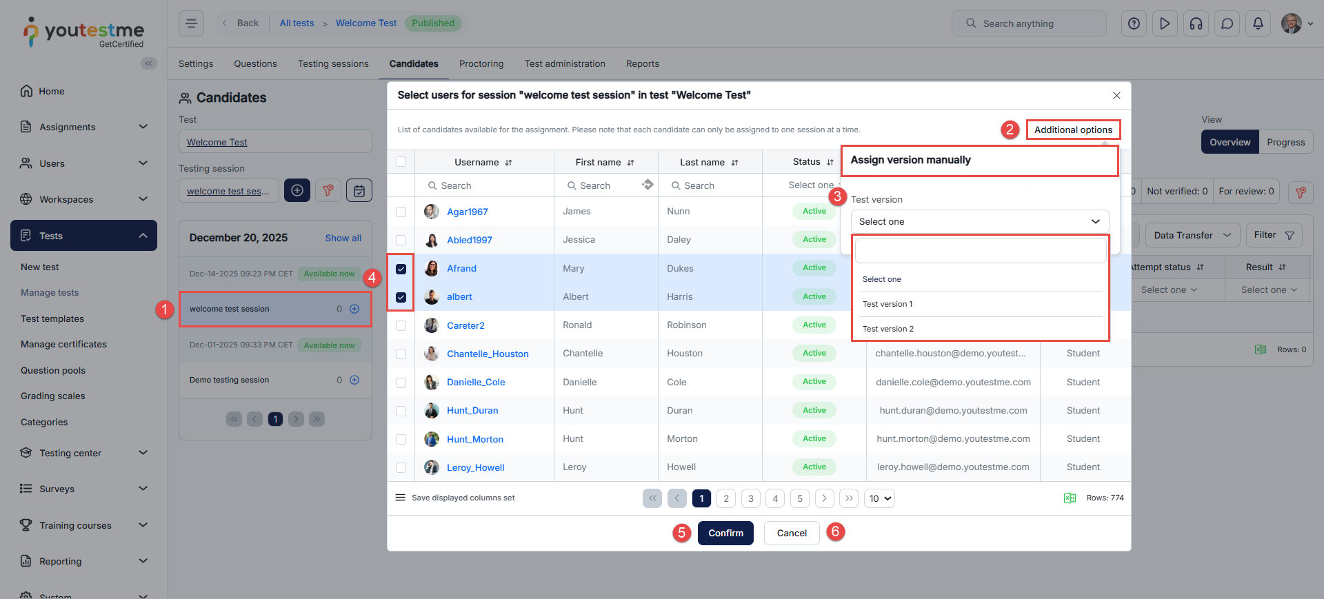Open the Test version dropdown
Screen dimensions: 1324x599
(x=979, y=221)
